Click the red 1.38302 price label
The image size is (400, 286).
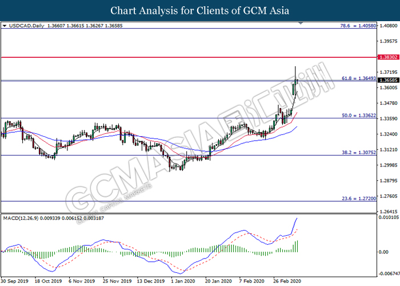pos(388,57)
